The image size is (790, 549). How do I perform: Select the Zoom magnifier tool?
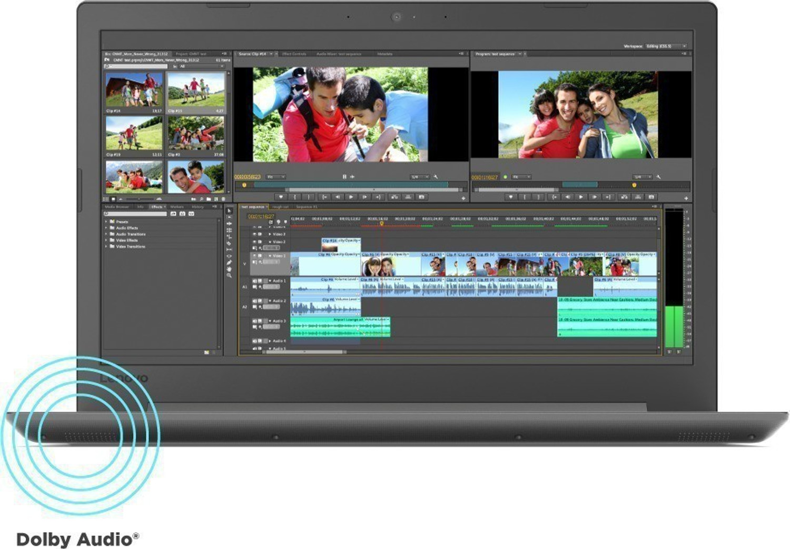(x=229, y=275)
